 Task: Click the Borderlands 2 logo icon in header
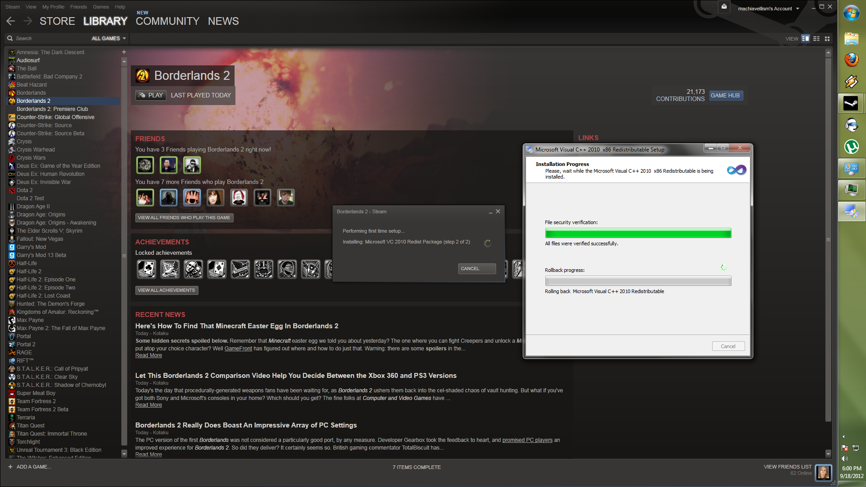[x=143, y=75]
